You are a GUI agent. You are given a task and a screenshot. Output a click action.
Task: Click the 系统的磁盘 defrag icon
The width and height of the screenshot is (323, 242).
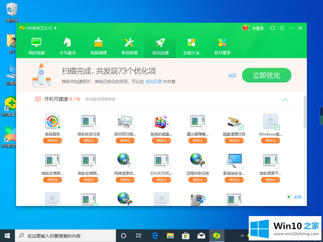[x=161, y=122]
